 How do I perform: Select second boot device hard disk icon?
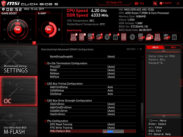tap(82, 37)
